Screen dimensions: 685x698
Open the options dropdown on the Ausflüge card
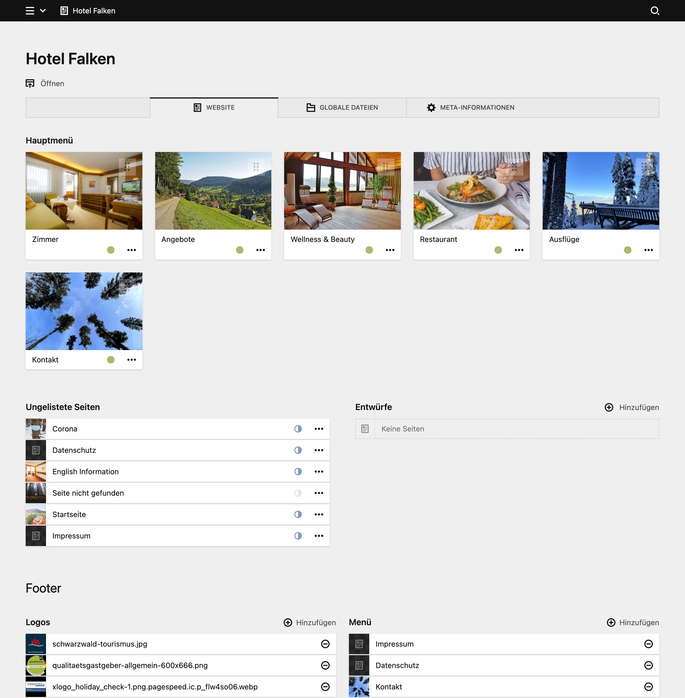click(x=648, y=250)
